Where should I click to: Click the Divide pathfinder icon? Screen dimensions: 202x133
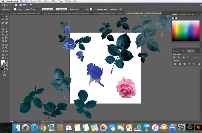[175, 64]
